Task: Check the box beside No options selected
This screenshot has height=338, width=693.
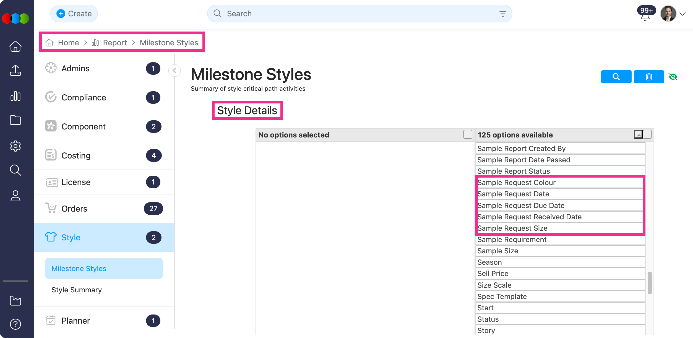Action: coord(468,134)
